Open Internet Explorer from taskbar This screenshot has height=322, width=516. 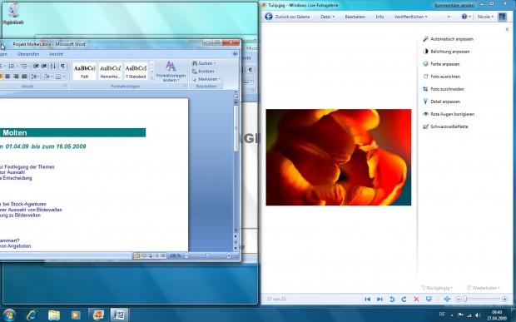(32, 315)
